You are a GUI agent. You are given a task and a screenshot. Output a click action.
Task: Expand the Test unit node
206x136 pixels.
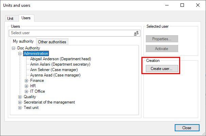[x=20, y=108]
